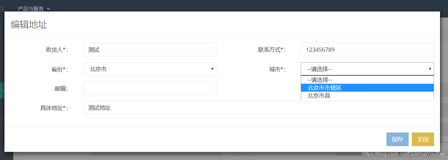Open the 城市 dropdown box
This screenshot has width=448, height=160.
367,69
